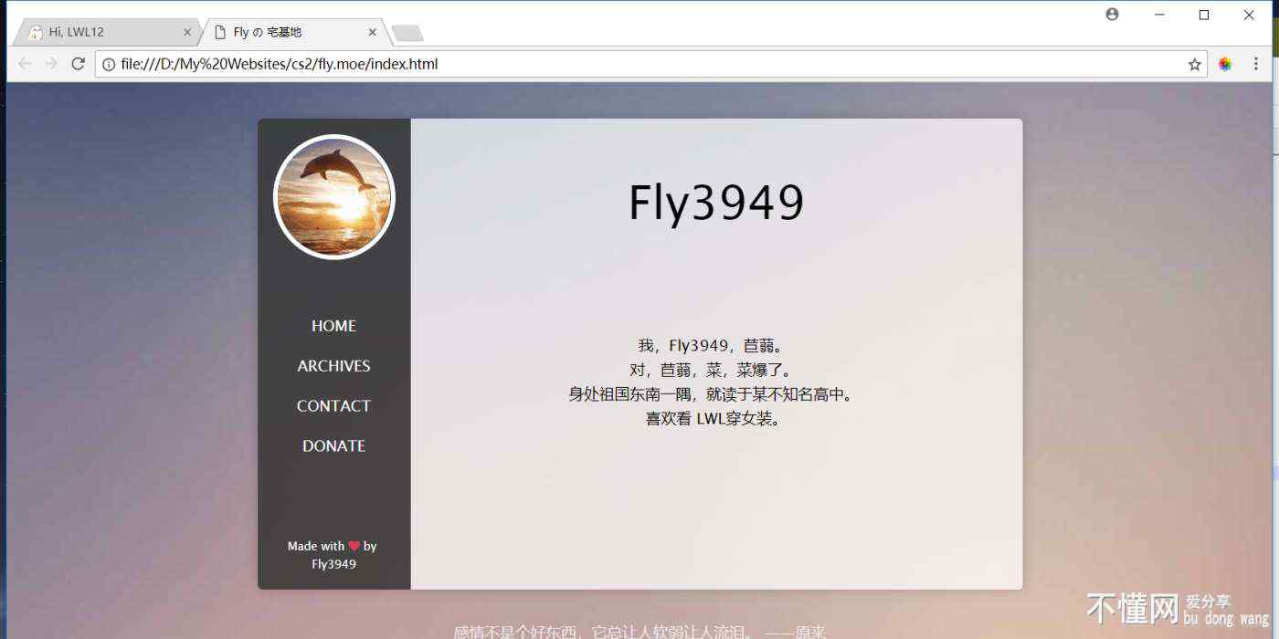Open Chrome three-dot menu
Screen dimensions: 1279x639
[x=1256, y=64]
